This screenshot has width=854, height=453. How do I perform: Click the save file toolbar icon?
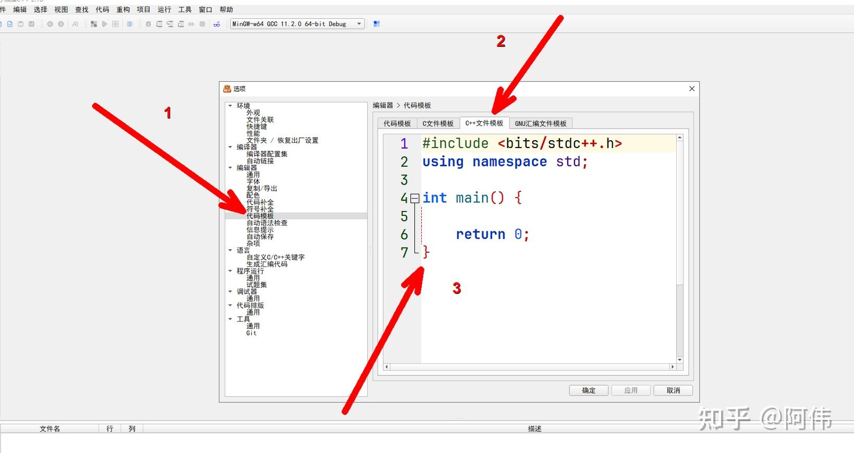pos(20,24)
